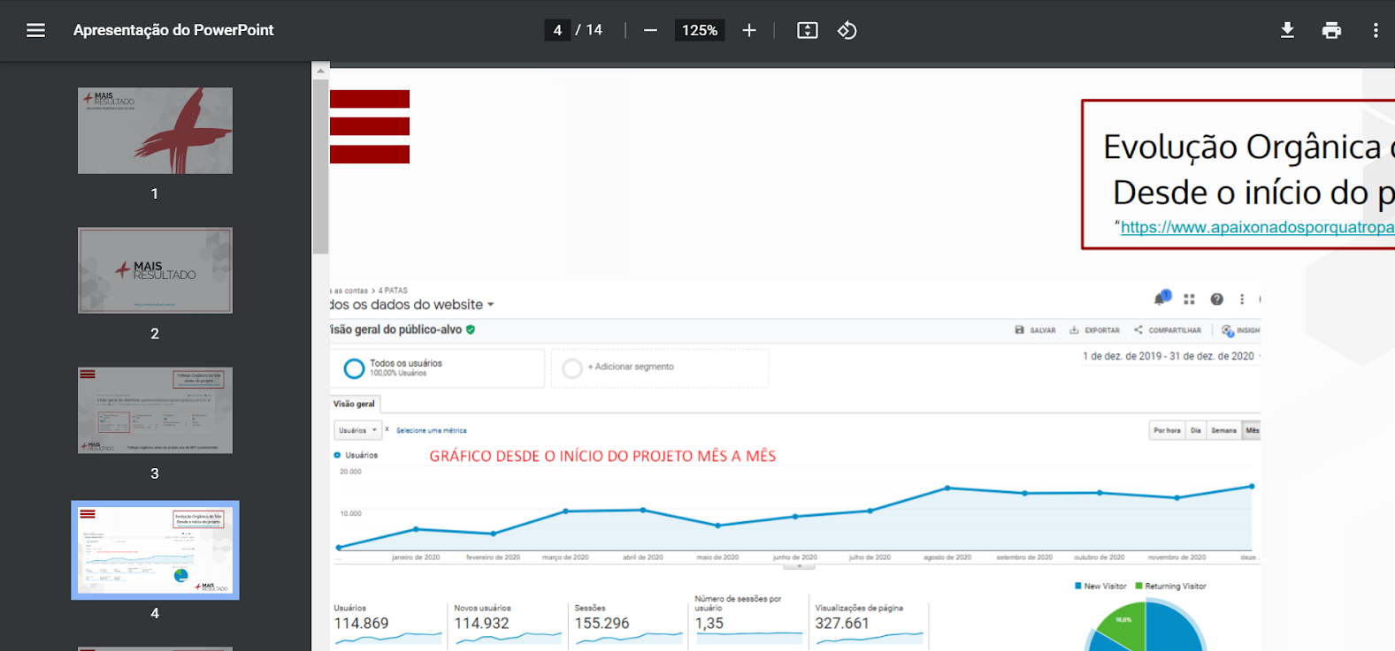Click the fit to page icon
The width and height of the screenshot is (1395, 651).
[x=807, y=30]
